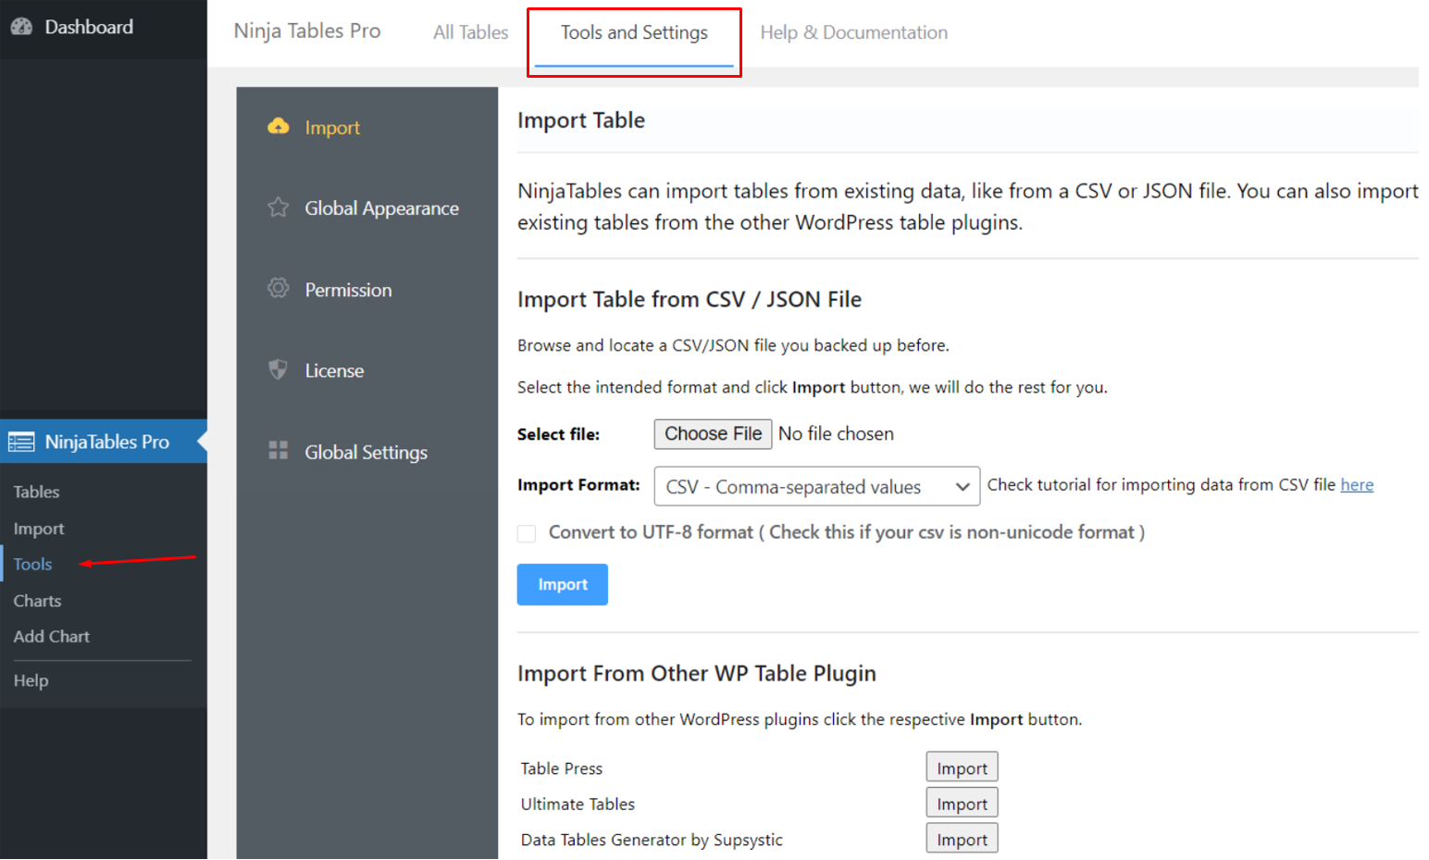Click the License shield icon
Viewport: 1429px width, 860px height.
(278, 369)
